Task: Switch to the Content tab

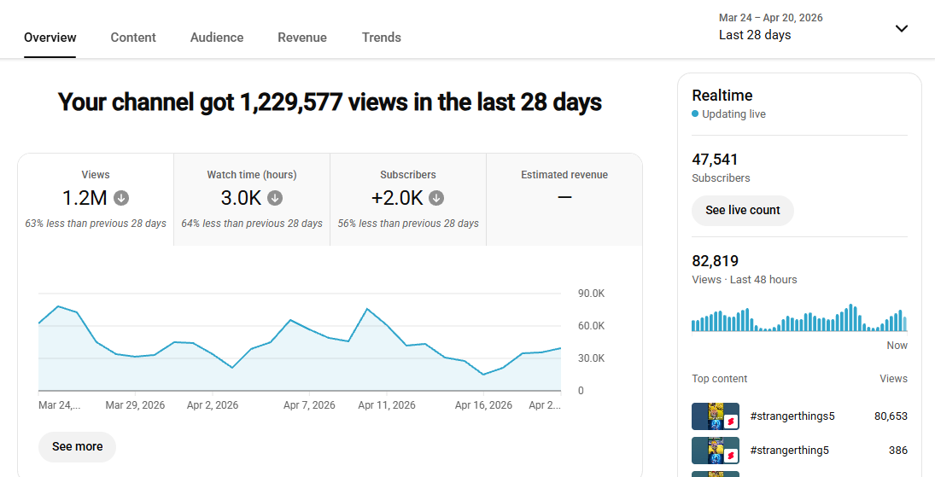Action: (x=133, y=38)
